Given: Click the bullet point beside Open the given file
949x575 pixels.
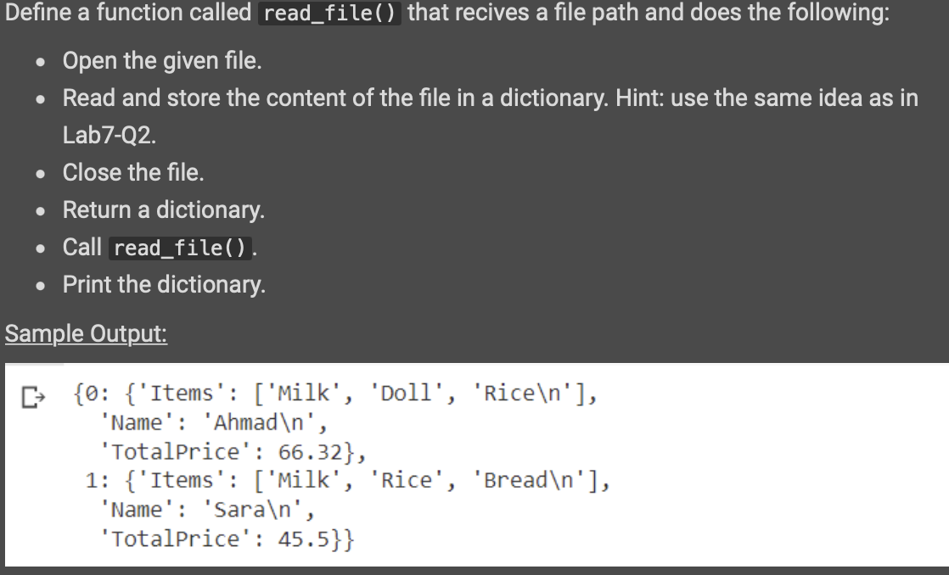Looking at the screenshot, I should (39, 61).
